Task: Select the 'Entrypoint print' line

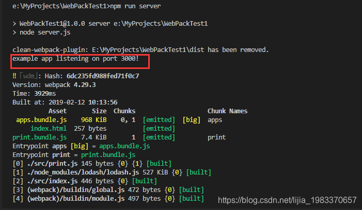Action: 74,155
